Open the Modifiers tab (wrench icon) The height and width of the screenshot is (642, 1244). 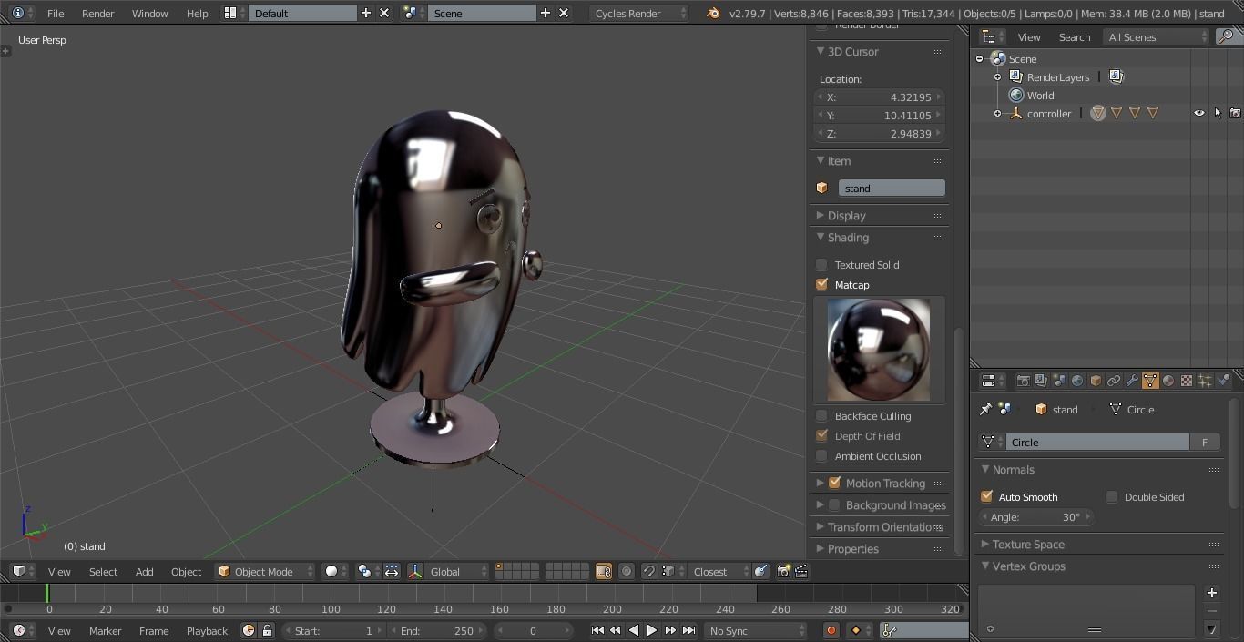[x=1132, y=381]
